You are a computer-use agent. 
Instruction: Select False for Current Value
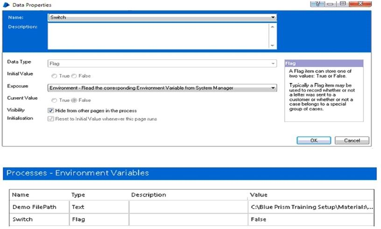pyautogui.click(x=75, y=100)
